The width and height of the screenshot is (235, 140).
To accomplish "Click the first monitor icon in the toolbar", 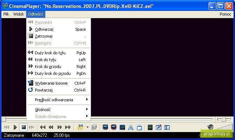I will click(106, 127).
